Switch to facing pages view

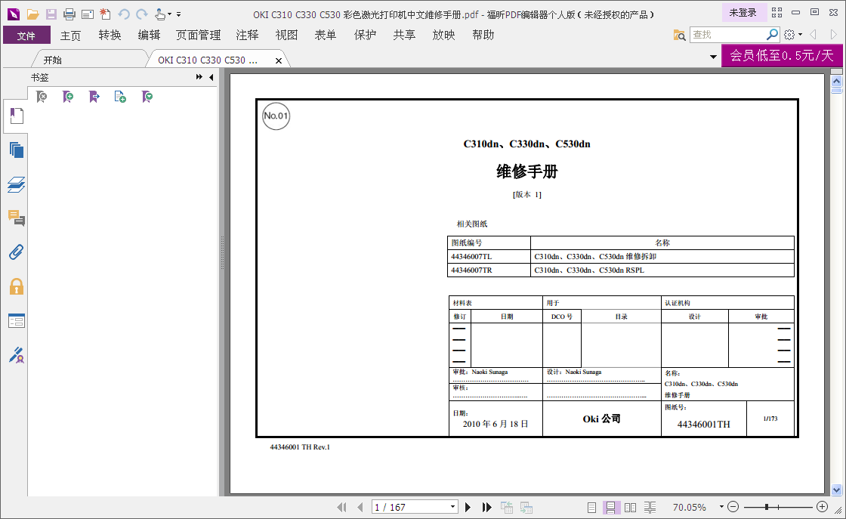click(x=630, y=508)
